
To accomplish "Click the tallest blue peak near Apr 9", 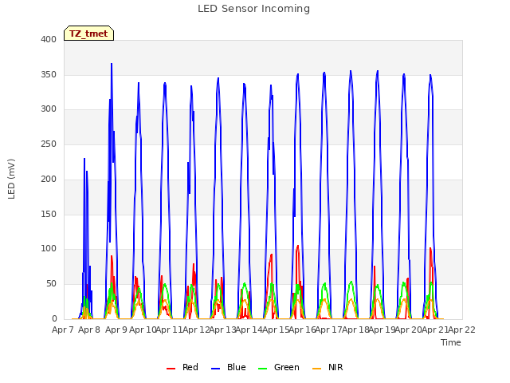I will click(x=112, y=64).
